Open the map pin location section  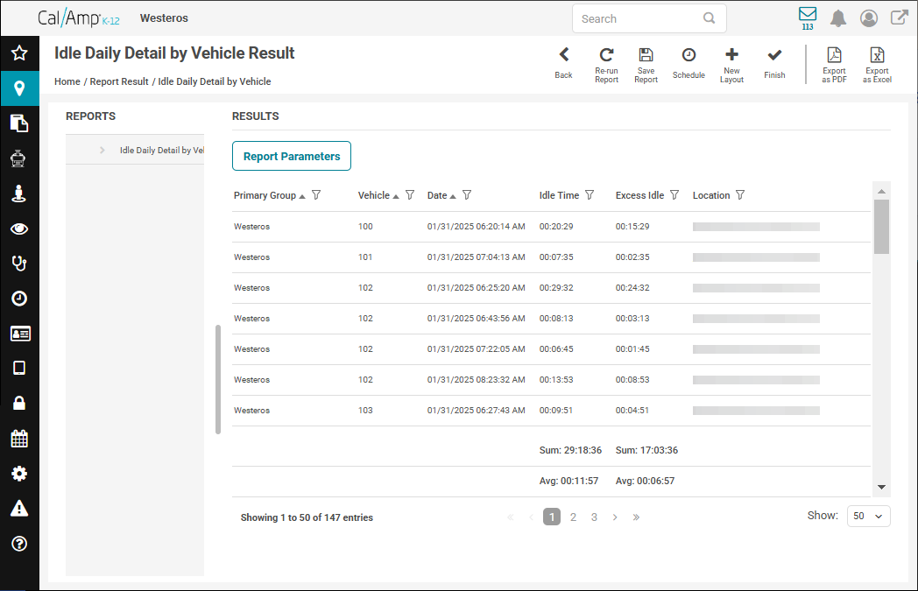pos(19,88)
